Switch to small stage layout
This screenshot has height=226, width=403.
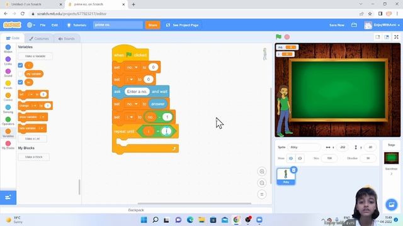[x=378, y=37]
